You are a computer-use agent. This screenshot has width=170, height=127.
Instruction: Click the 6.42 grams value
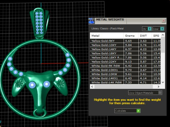[x=129, y=66]
